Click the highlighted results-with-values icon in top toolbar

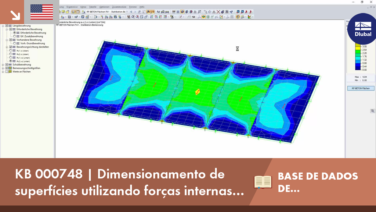148,12
